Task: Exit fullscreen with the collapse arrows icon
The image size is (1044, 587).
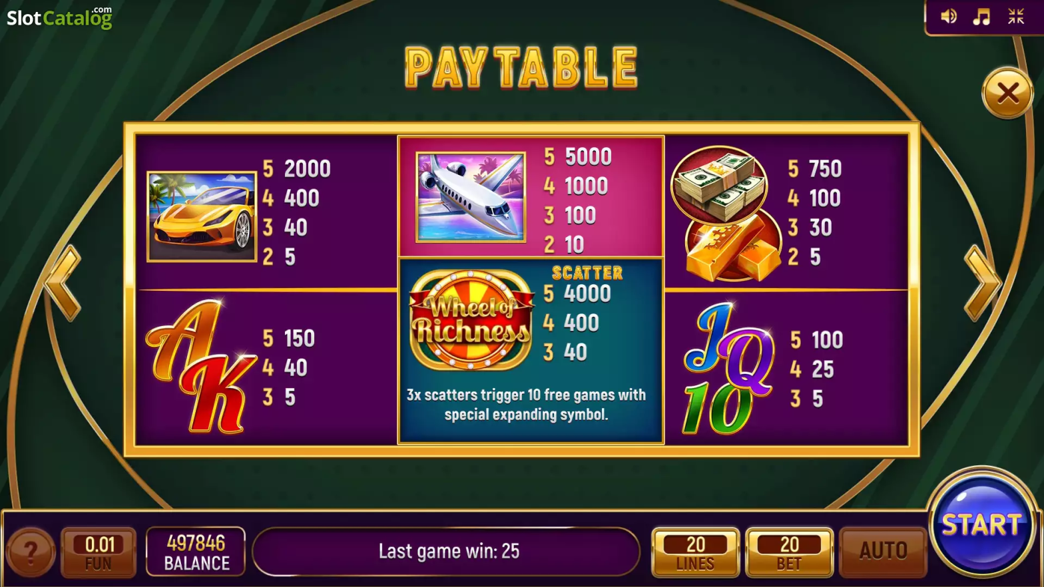Action: (x=1015, y=17)
